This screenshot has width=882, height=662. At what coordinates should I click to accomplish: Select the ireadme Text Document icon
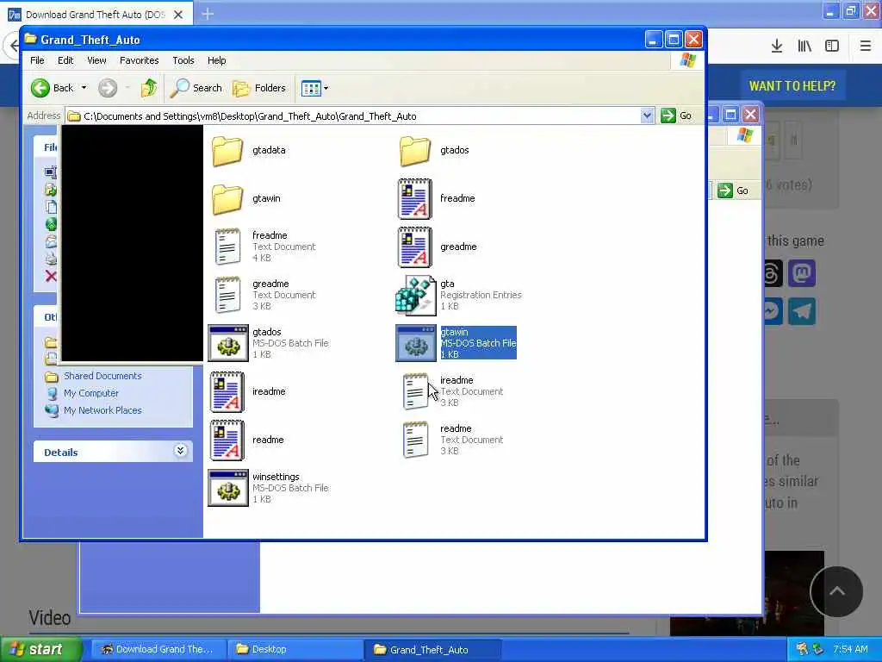(x=415, y=391)
